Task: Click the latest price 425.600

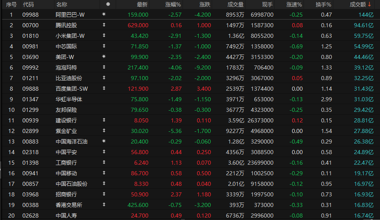Action: (x=138, y=205)
